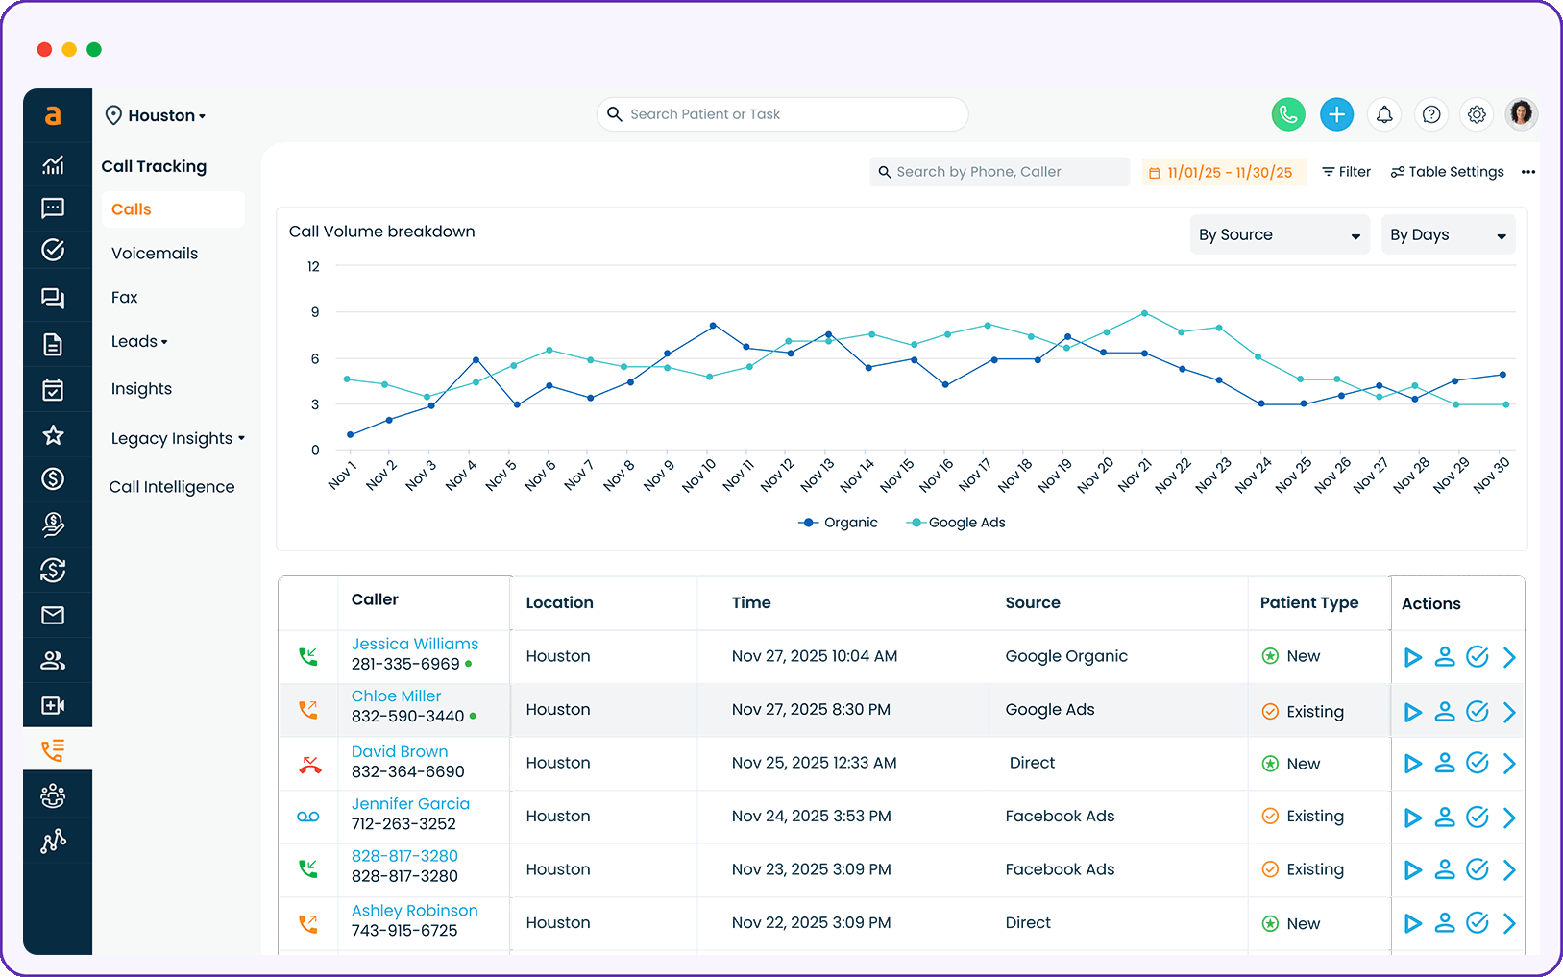Click the Search Patient or Task field
This screenshot has width=1563, height=977.
tap(781, 114)
